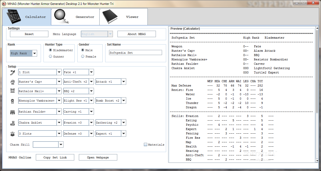Click the weapon sword icon in Setup
Screen dimensions: 321x171
click(13, 72)
